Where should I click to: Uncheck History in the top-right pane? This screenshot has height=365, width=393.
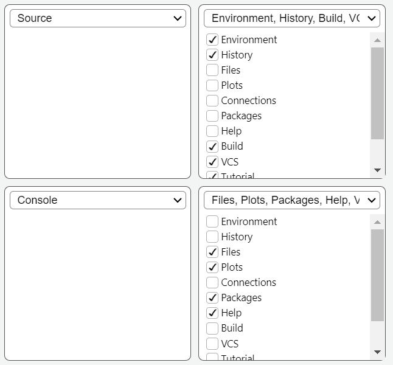(x=212, y=55)
